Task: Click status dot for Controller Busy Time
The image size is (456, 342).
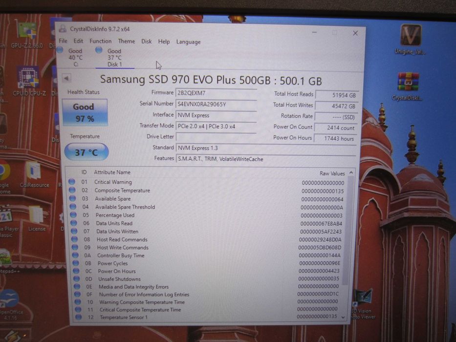Action: [76, 255]
